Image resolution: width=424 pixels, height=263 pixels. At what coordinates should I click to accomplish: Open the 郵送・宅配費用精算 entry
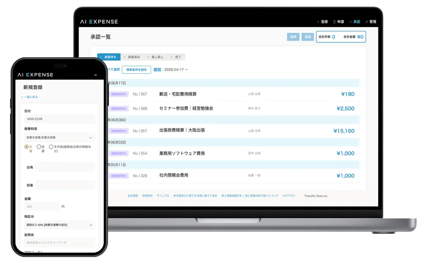178,94
